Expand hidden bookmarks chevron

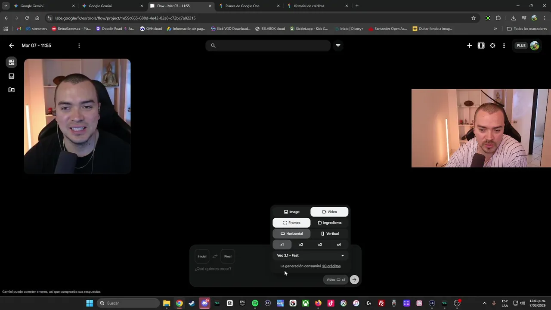495,29
